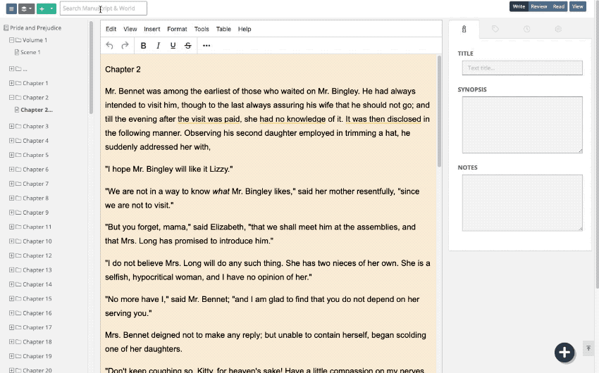Select the tag tab in the side panel
The image size is (599, 373).
pos(495,29)
